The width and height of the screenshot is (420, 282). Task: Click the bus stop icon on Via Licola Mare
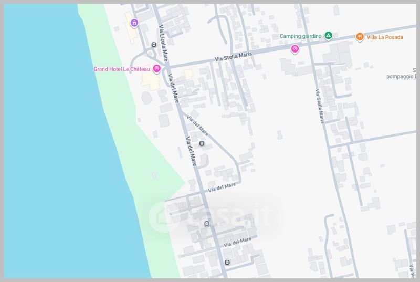pyautogui.click(x=153, y=45)
